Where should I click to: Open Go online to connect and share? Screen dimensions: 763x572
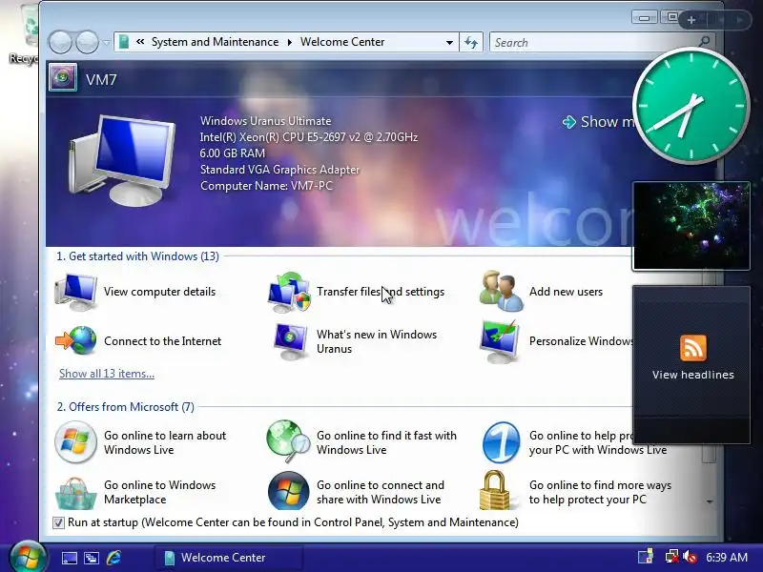(x=356, y=492)
